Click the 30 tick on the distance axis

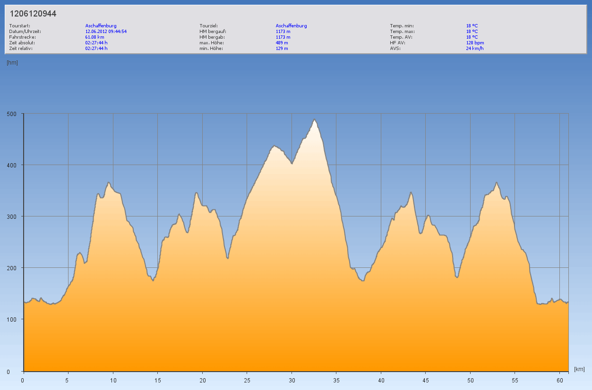pyautogui.click(x=292, y=380)
